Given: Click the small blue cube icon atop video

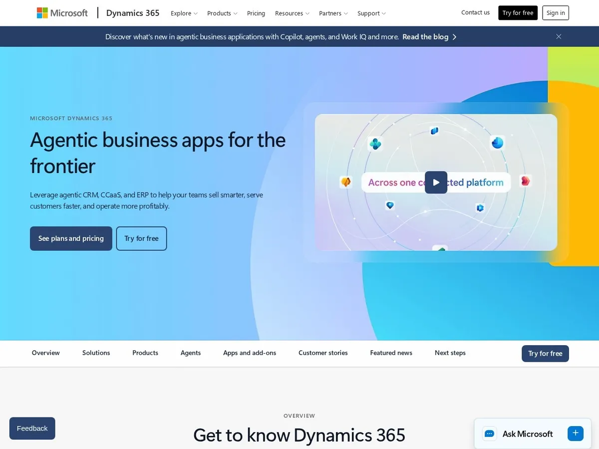Looking at the screenshot, I should click(x=434, y=131).
